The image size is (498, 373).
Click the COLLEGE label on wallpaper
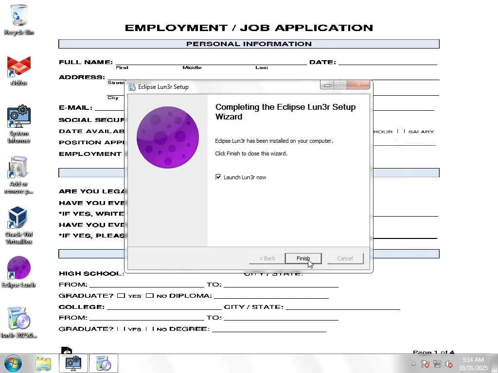point(82,307)
